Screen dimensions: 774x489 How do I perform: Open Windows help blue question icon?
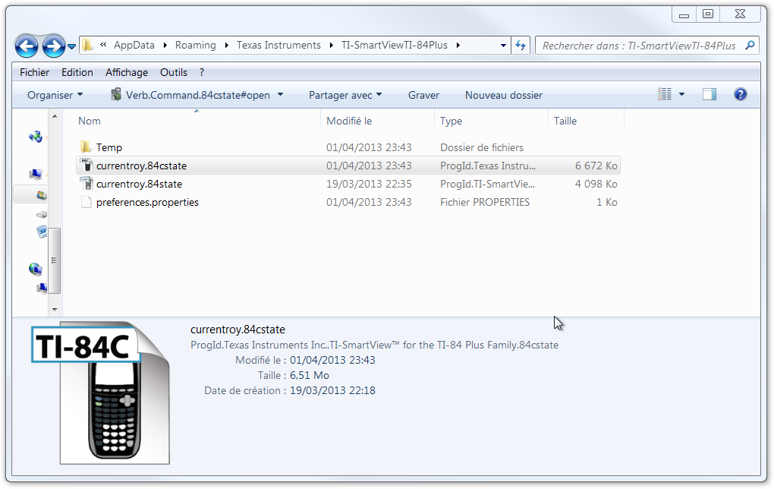point(740,94)
